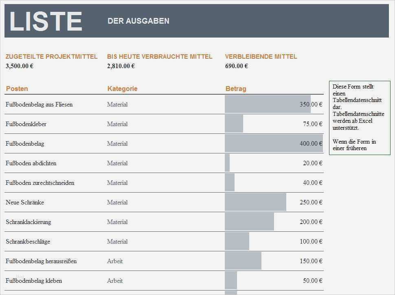Select the Schranklackierung row's 200.00 € amount
Viewport: 395px width, 295px height.
[x=311, y=222]
